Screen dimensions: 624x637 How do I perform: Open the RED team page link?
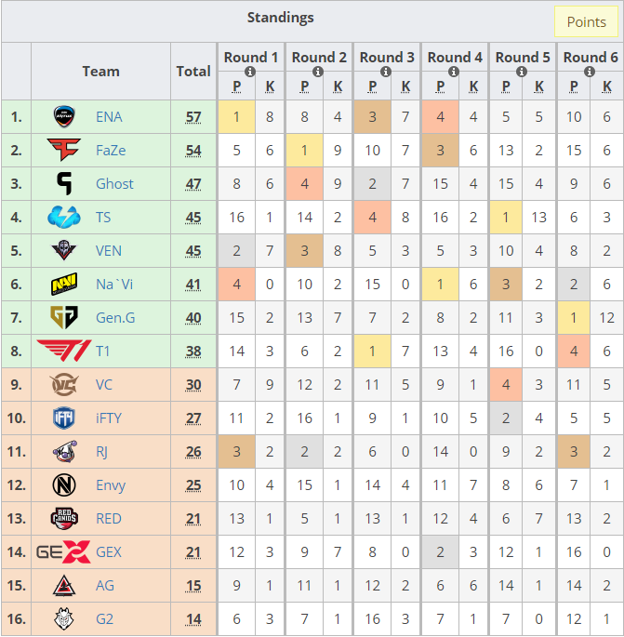[109, 519]
